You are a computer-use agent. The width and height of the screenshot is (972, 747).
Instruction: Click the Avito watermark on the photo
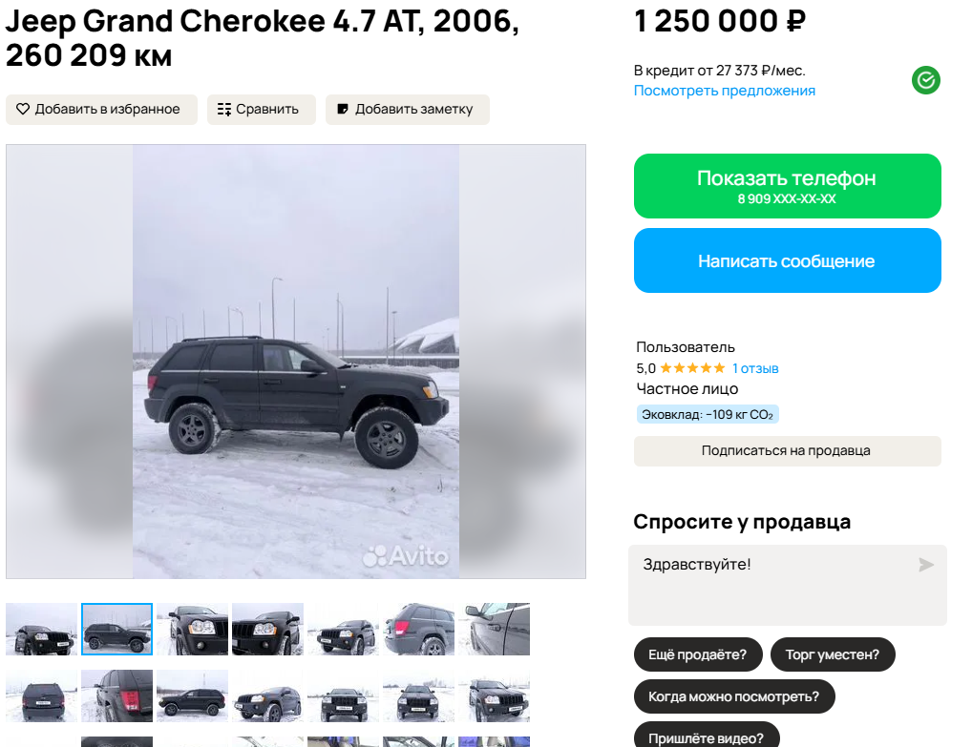406,555
